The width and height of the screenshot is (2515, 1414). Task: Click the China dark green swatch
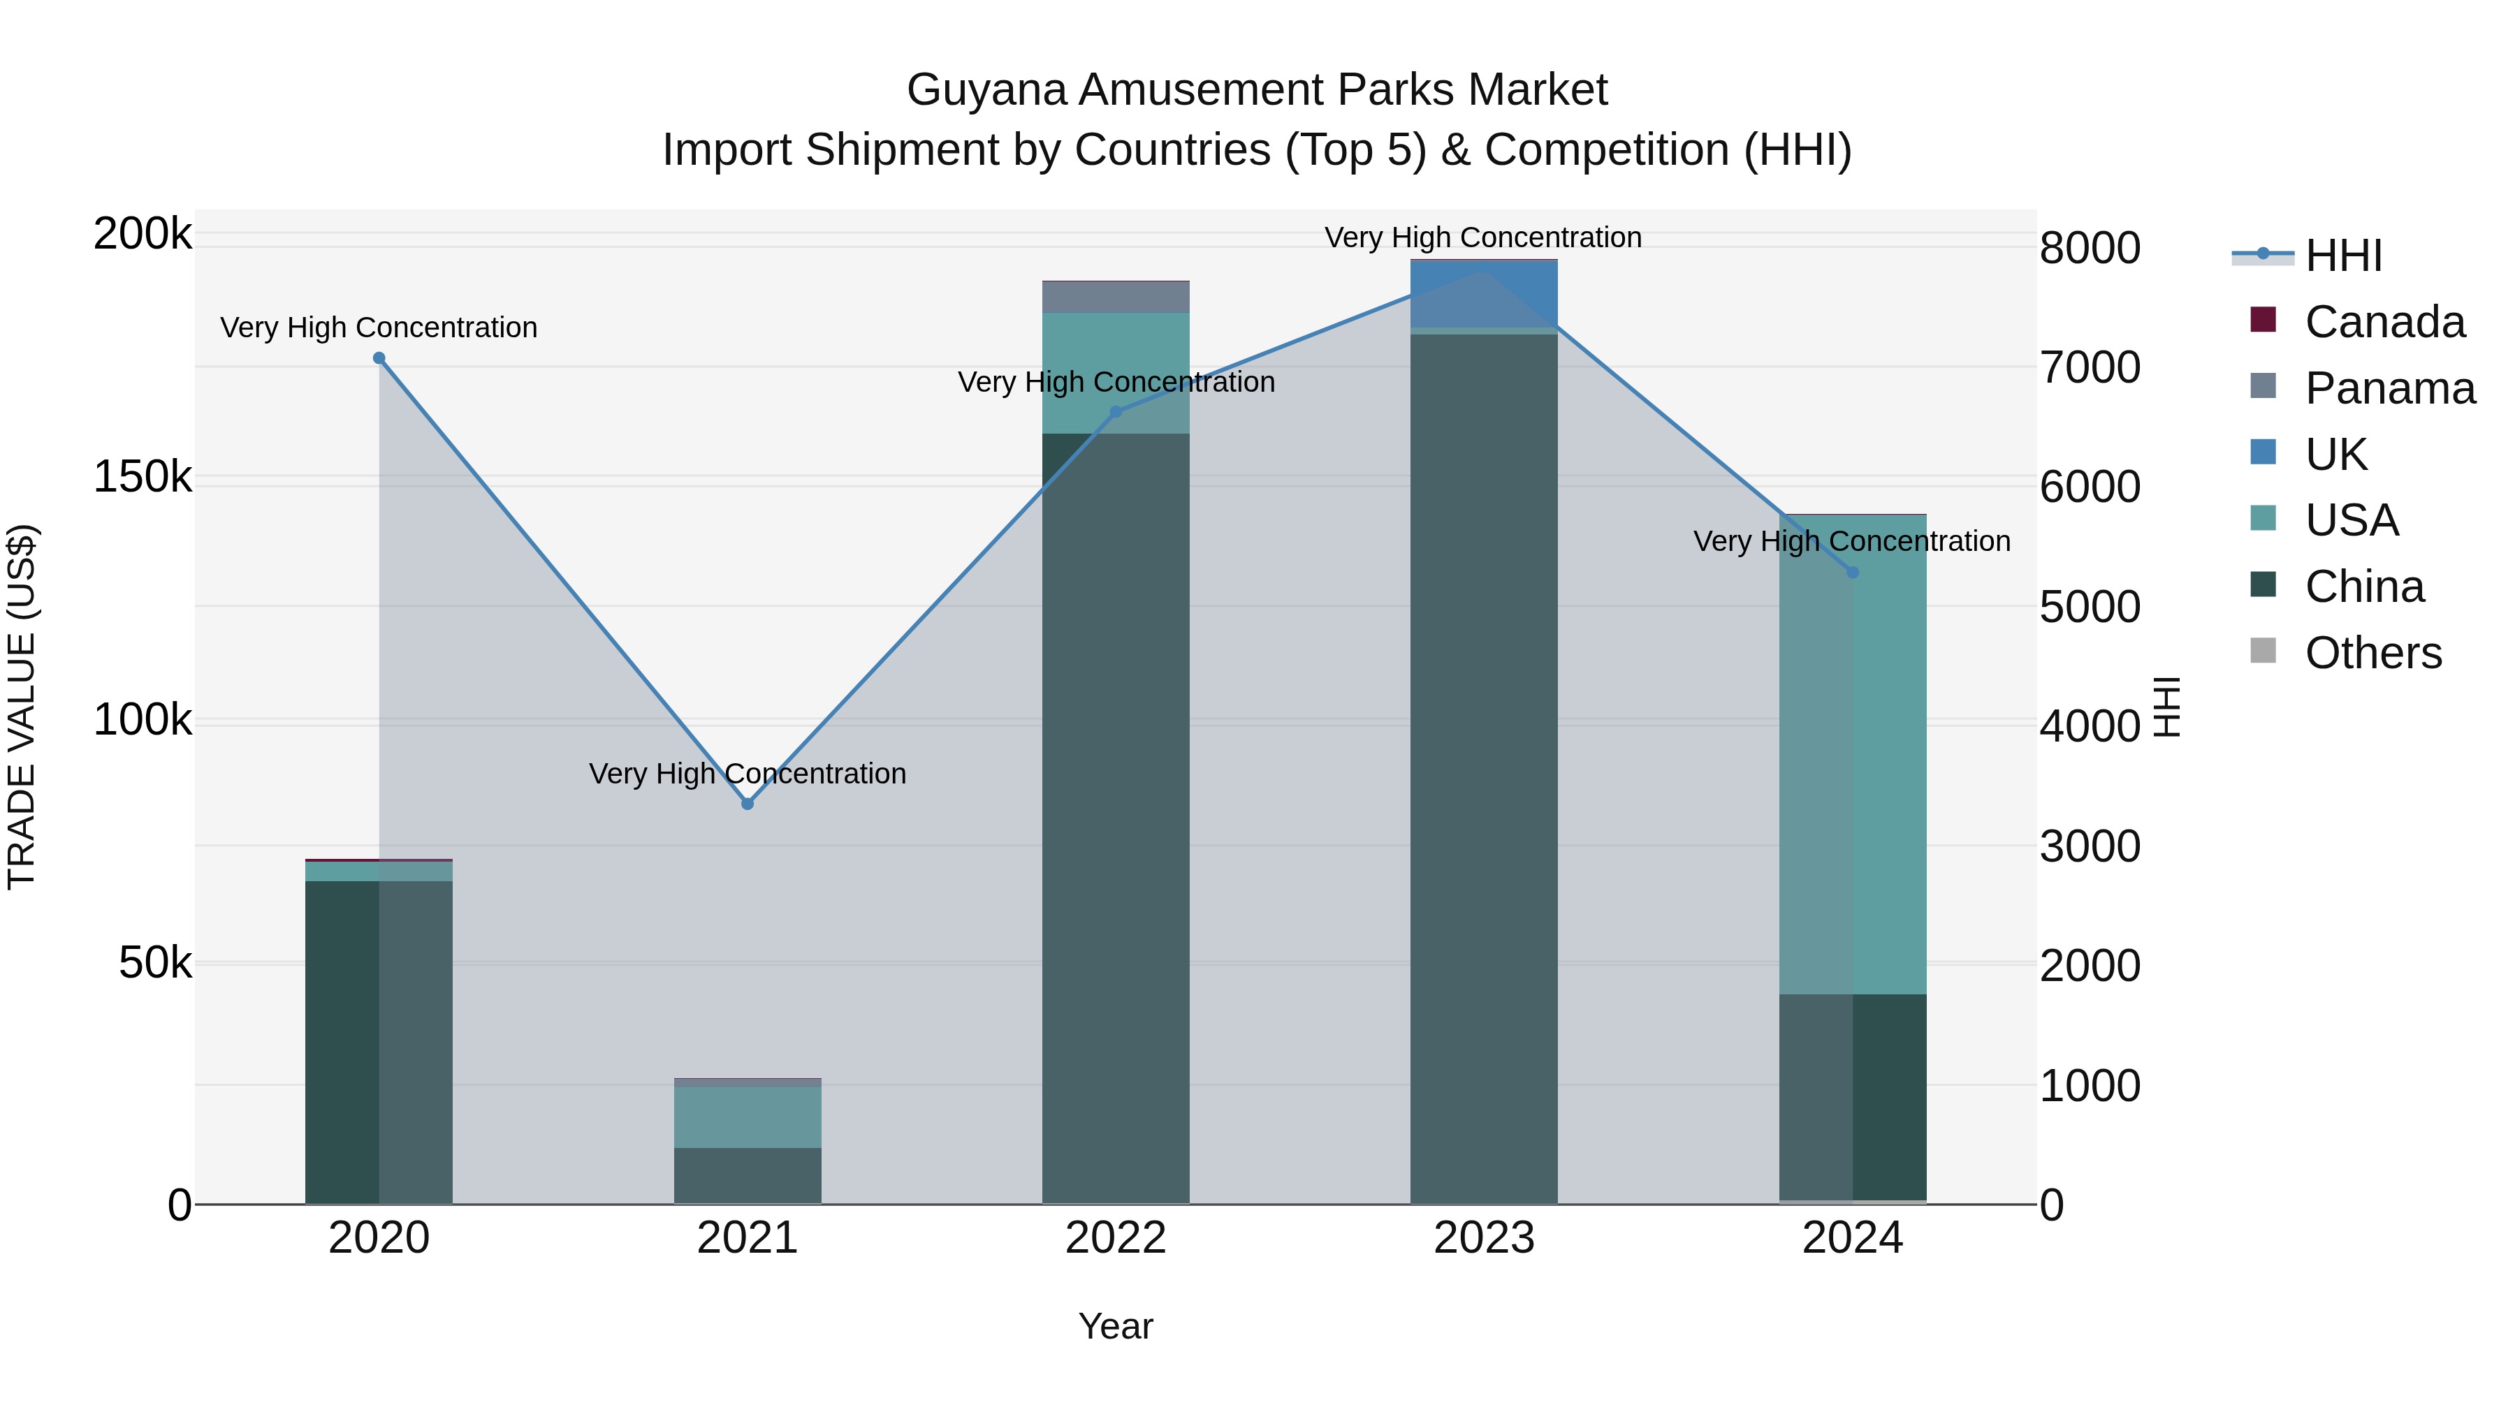(2263, 584)
